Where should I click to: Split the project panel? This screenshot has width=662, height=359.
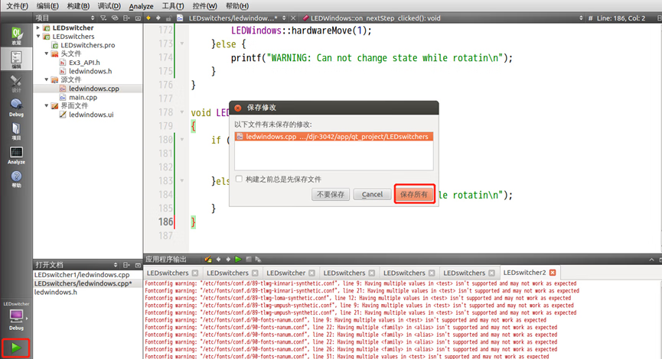126,18
